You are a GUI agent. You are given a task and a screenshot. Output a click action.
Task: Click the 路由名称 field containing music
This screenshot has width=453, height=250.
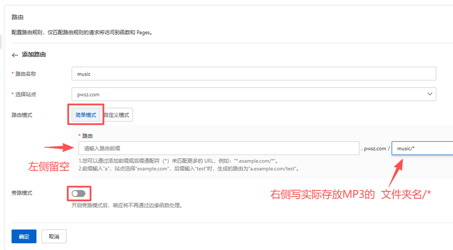coord(253,74)
